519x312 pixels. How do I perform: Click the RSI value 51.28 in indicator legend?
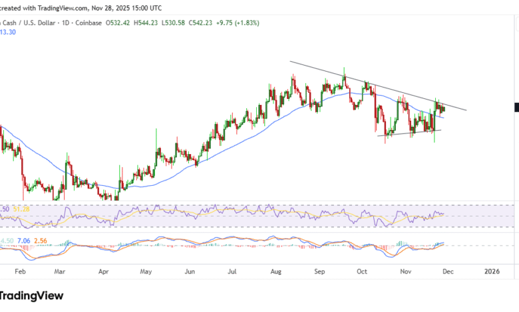[x=23, y=209]
